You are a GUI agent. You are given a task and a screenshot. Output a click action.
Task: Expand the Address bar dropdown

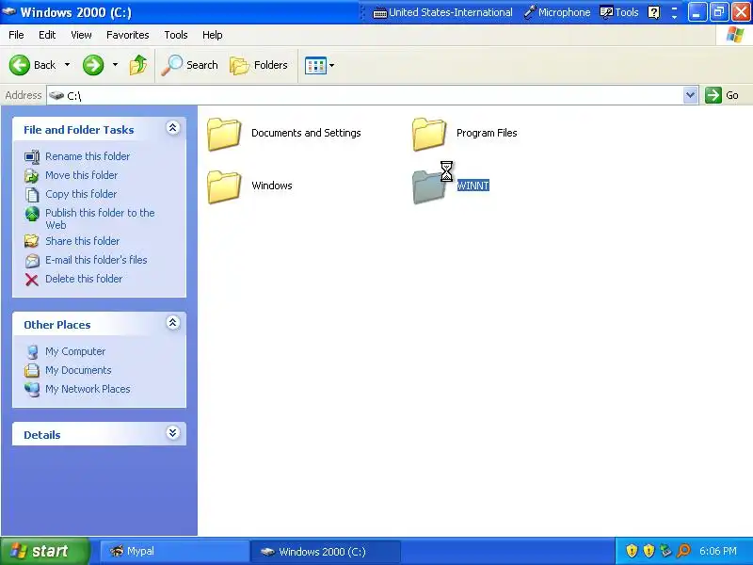[x=690, y=95]
